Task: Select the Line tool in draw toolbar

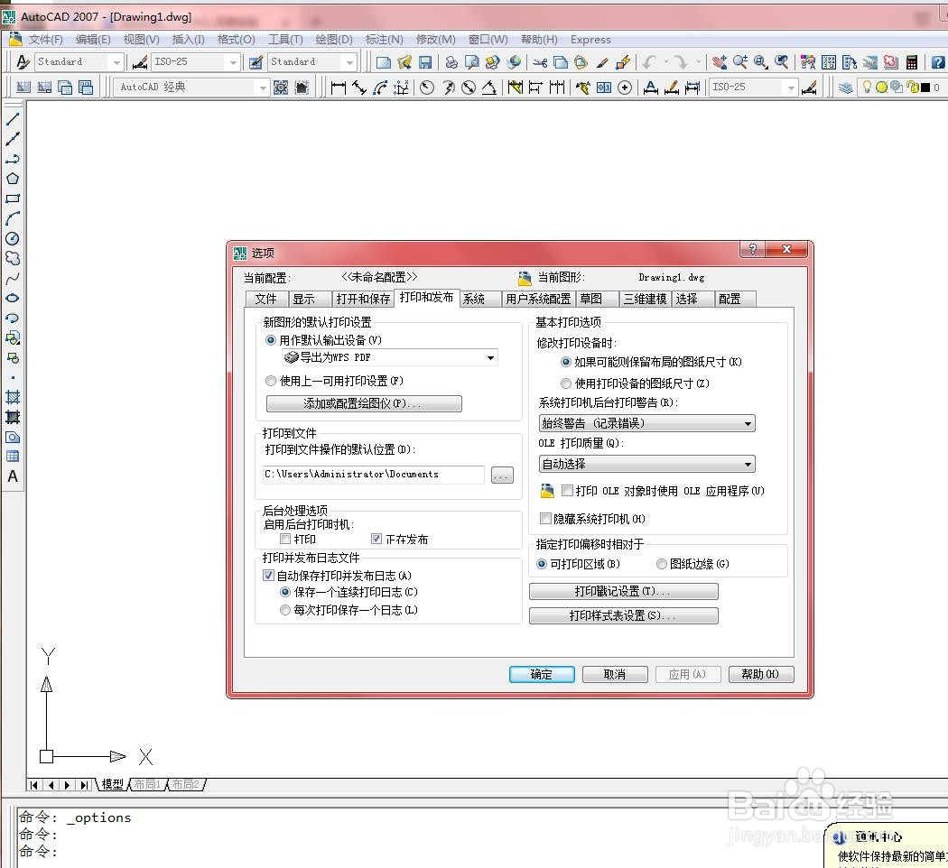Action: (x=12, y=119)
